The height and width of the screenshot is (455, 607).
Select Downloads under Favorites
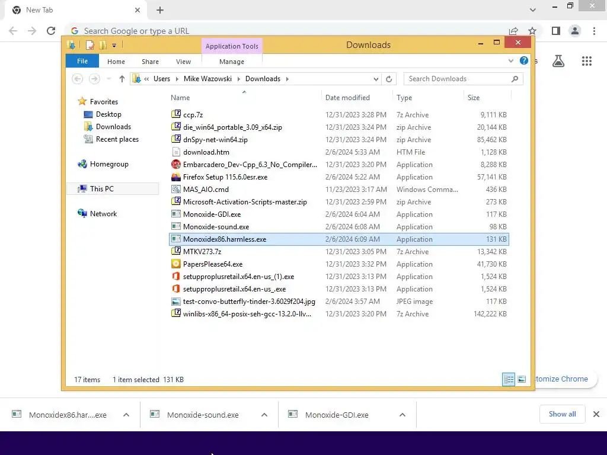point(113,127)
